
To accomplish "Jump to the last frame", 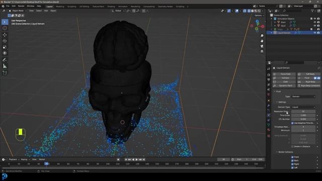I will point(144,159).
